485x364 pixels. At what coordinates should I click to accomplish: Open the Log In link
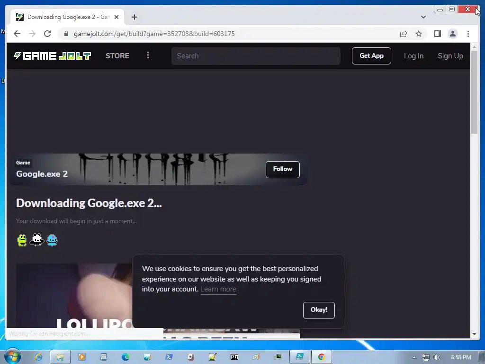point(413,56)
